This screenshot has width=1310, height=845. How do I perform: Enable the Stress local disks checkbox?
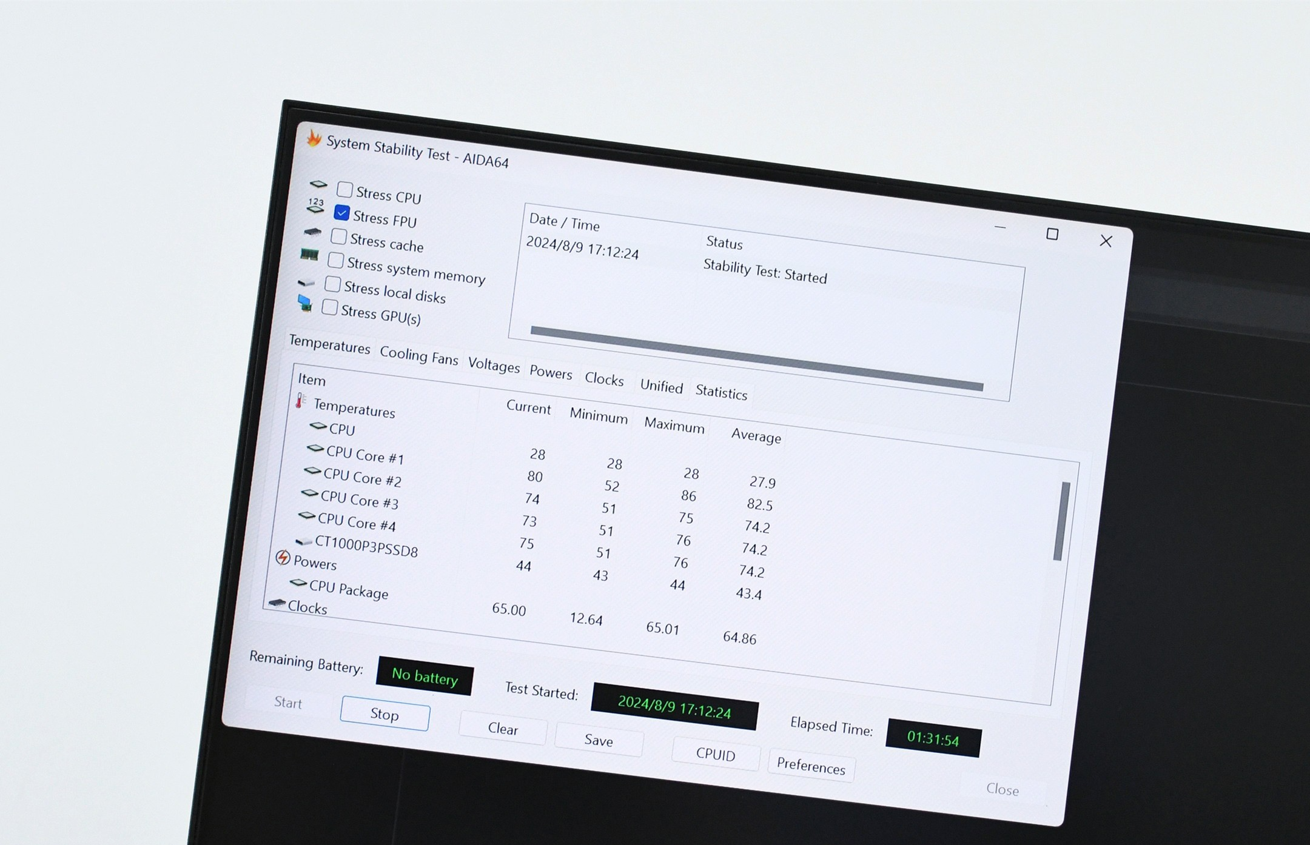[332, 284]
